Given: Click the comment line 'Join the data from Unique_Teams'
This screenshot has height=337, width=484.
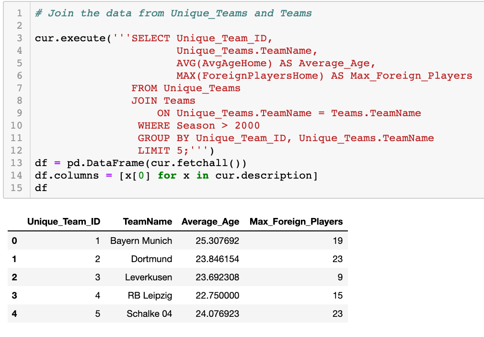Looking at the screenshot, I should click(x=148, y=13).
